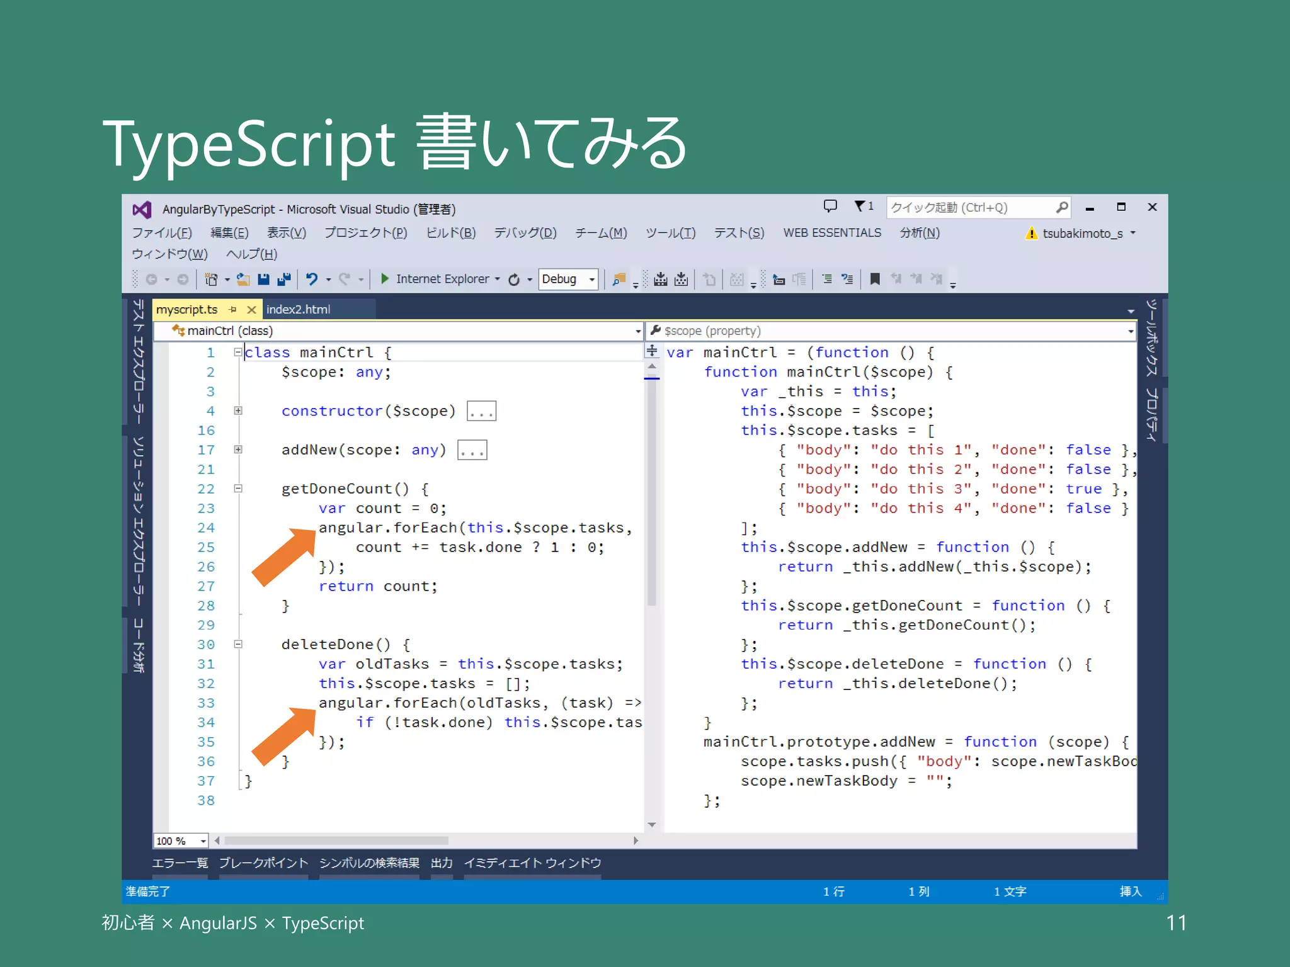Image resolution: width=1290 pixels, height=967 pixels.
Task: Click the Quick Launch search magnifier icon
Action: tap(1062, 207)
